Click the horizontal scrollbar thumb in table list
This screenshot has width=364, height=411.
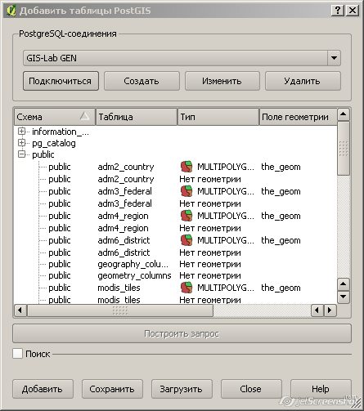(120, 310)
